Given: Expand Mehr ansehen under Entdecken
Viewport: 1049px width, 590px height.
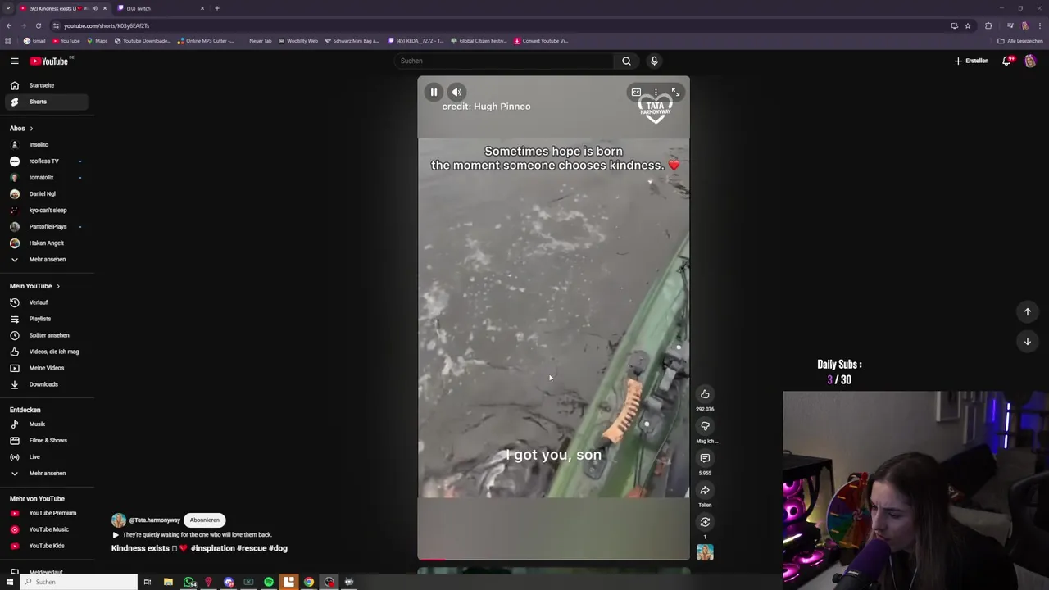Looking at the screenshot, I should click(45, 474).
